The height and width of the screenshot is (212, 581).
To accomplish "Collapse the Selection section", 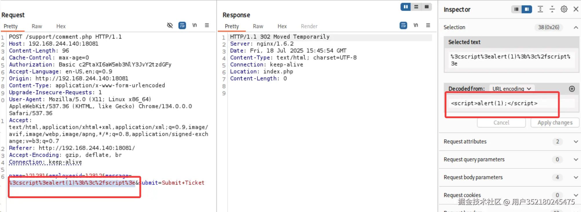I will click(576, 27).
